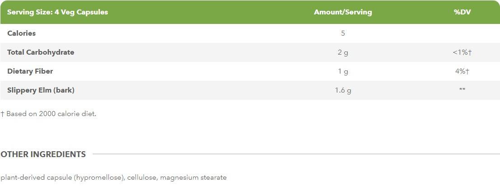The height and width of the screenshot is (186, 500).
Task: Click the 2 g carbohydrate amount
Action: (343, 52)
